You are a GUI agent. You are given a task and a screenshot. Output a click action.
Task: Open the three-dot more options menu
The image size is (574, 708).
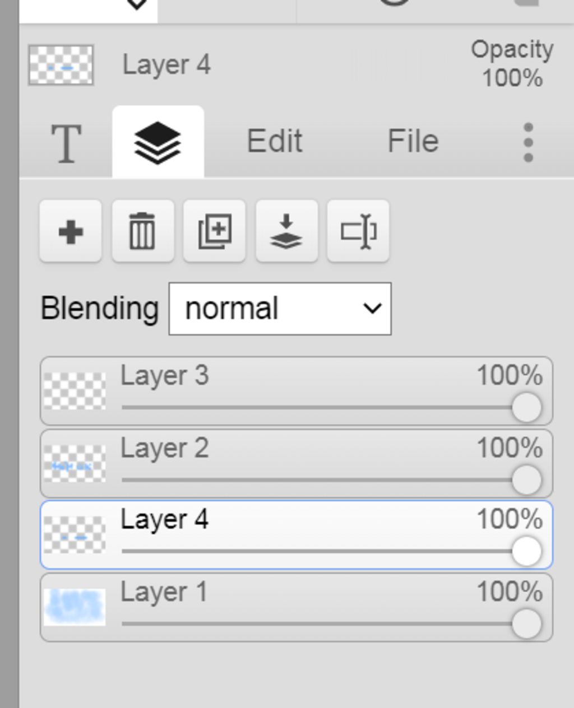coord(527,143)
